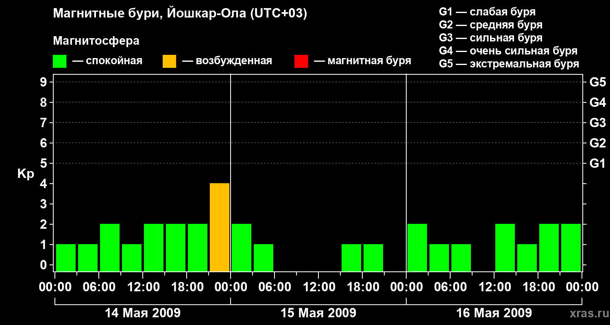
Task: Click the '15 Мая 2009' date label
Action: pyautogui.click(x=318, y=313)
